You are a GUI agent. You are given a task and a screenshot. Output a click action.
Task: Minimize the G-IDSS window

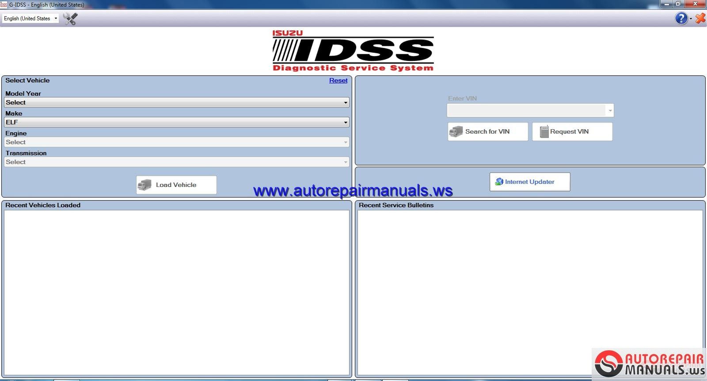tap(667, 4)
